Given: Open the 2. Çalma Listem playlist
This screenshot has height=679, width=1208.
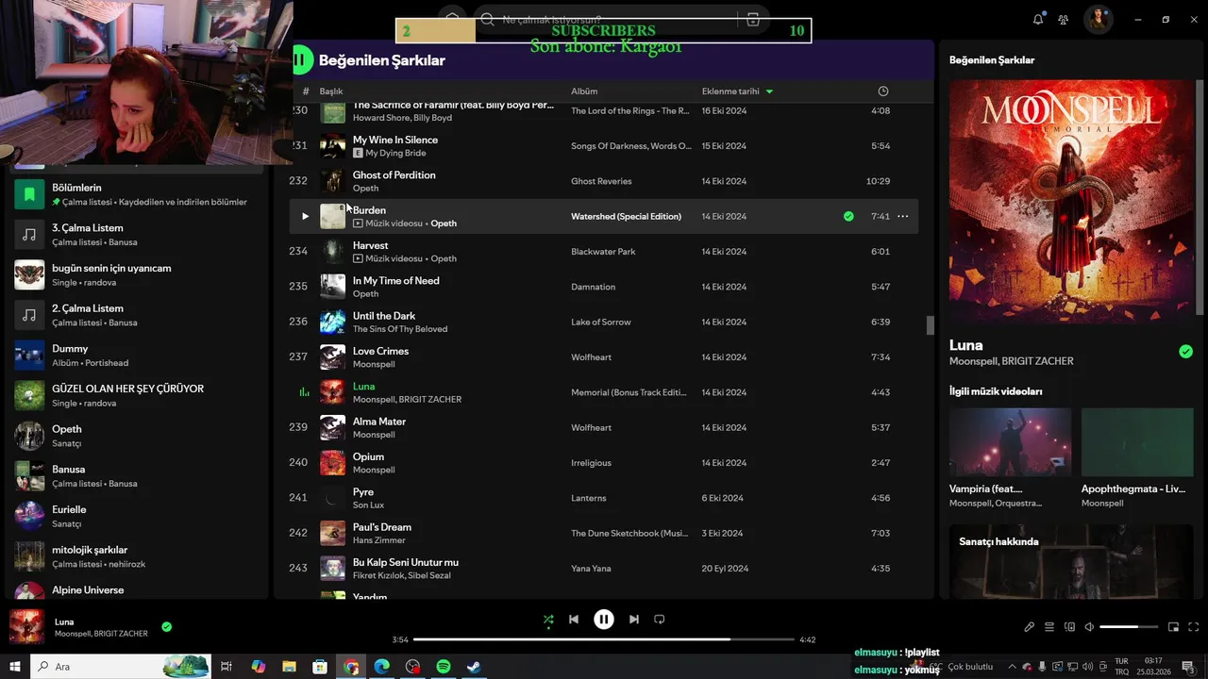Looking at the screenshot, I should [x=137, y=315].
